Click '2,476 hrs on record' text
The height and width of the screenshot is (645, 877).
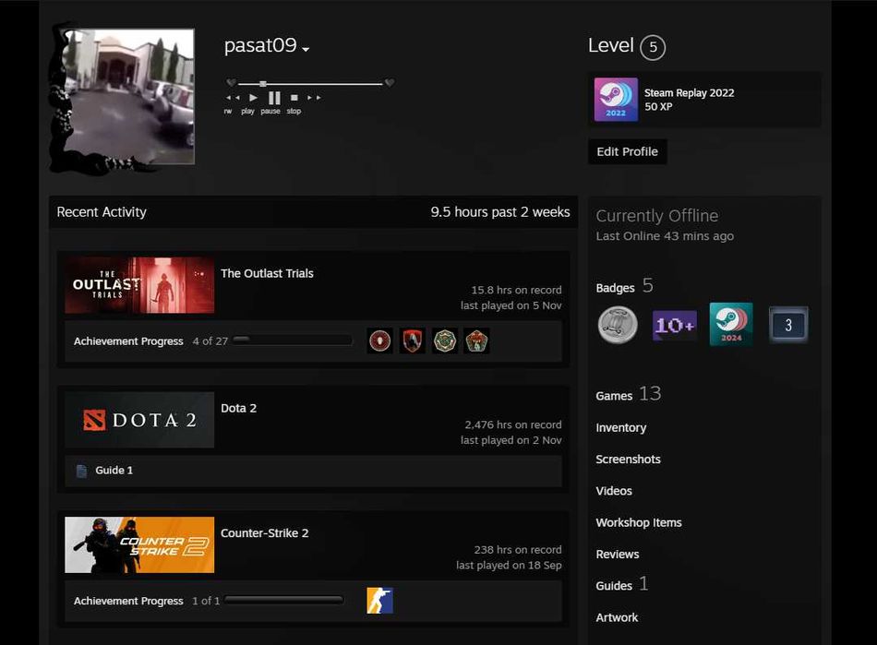coord(513,424)
